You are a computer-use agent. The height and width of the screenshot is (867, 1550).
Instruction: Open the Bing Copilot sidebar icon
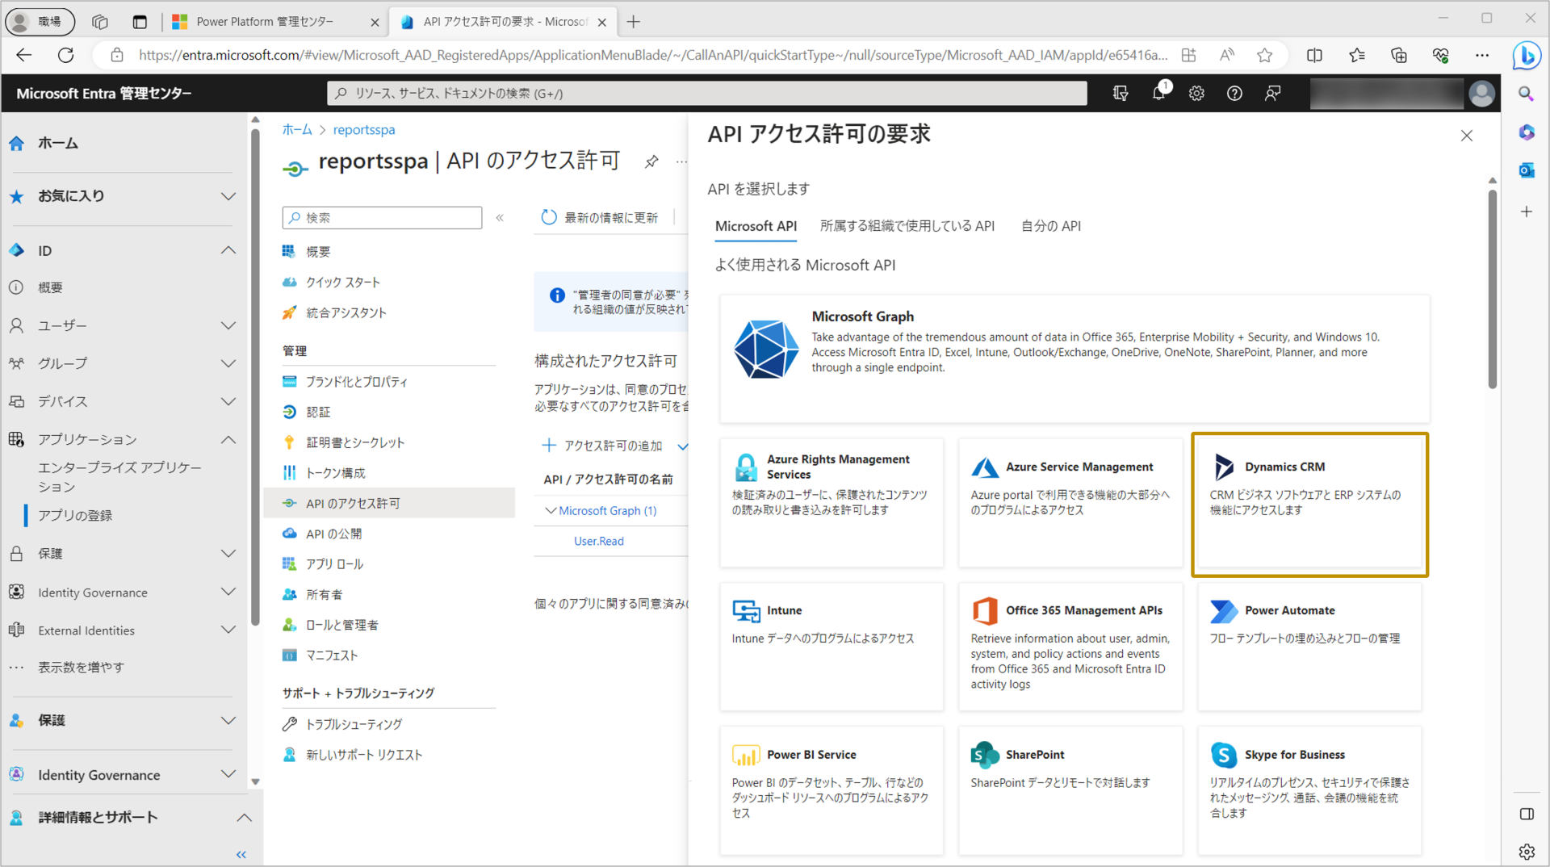point(1526,55)
